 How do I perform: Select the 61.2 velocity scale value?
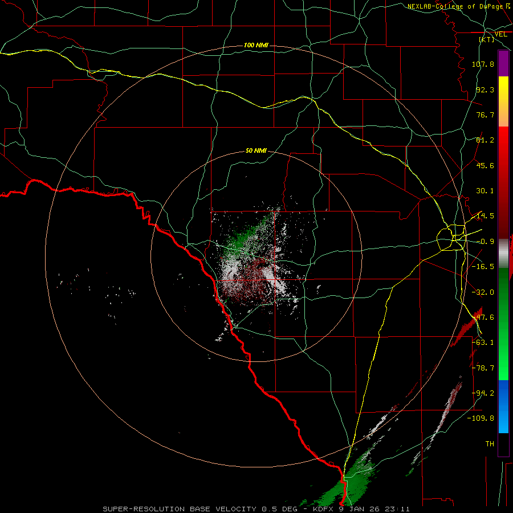(x=485, y=140)
